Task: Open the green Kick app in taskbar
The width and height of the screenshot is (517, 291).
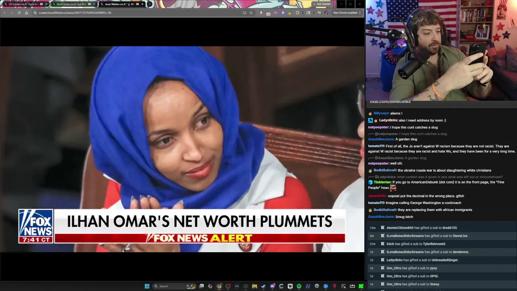Action: tap(361, 286)
